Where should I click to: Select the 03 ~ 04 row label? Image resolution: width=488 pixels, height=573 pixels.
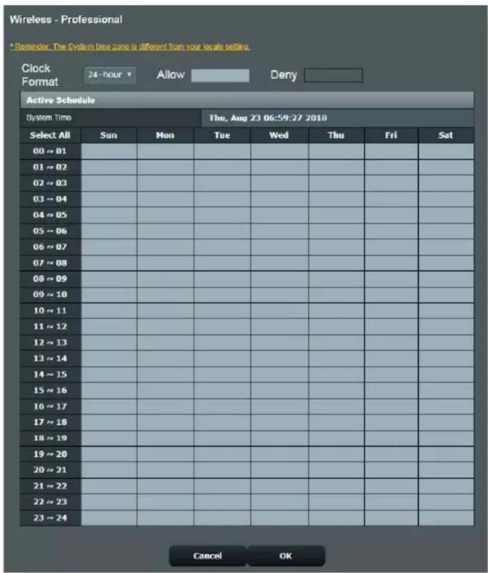tap(51, 199)
